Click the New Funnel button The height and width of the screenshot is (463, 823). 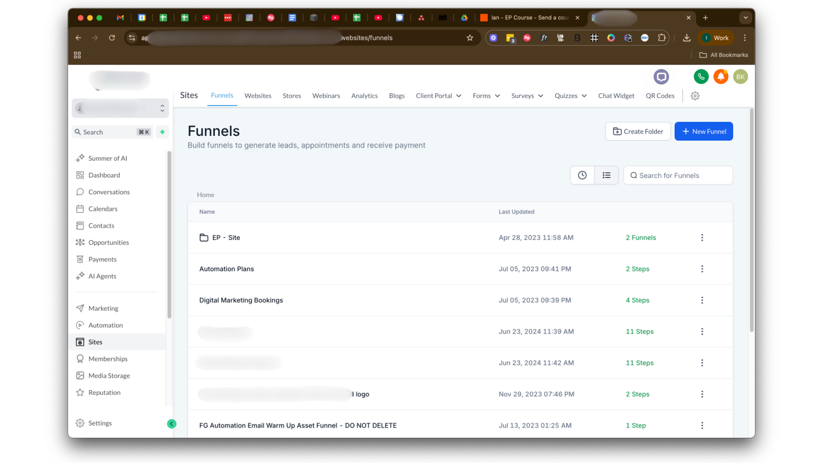(703, 131)
